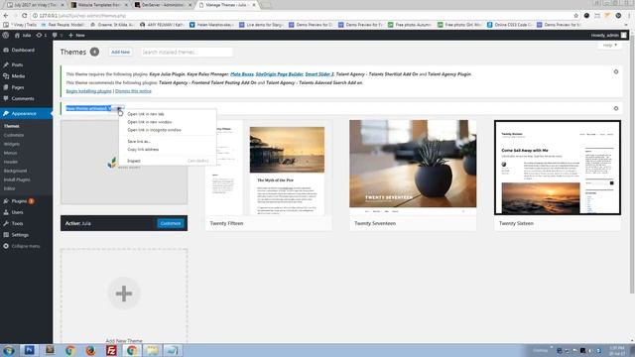
Task: Open the Online CSS3 Code bookmark
Action: pyautogui.click(x=509, y=25)
